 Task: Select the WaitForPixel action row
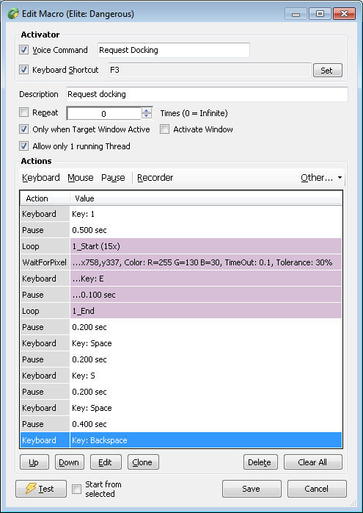pos(181,262)
